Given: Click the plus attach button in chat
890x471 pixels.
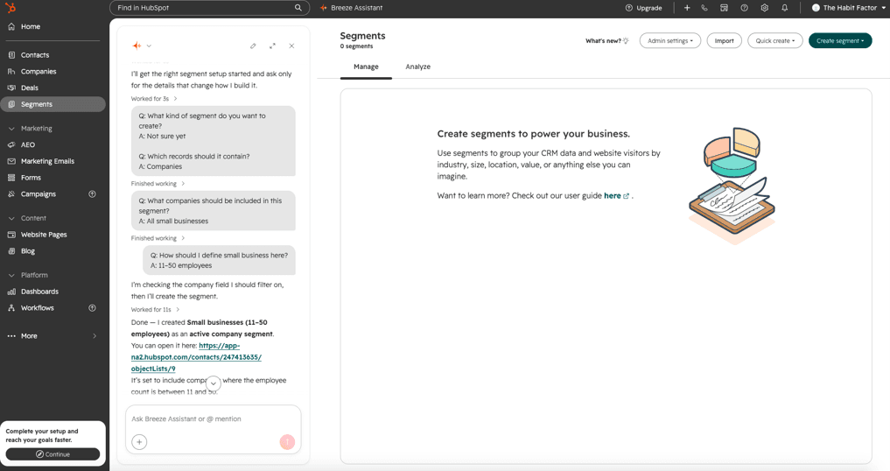Looking at the screenshot, I should click(x=139, y=442).
